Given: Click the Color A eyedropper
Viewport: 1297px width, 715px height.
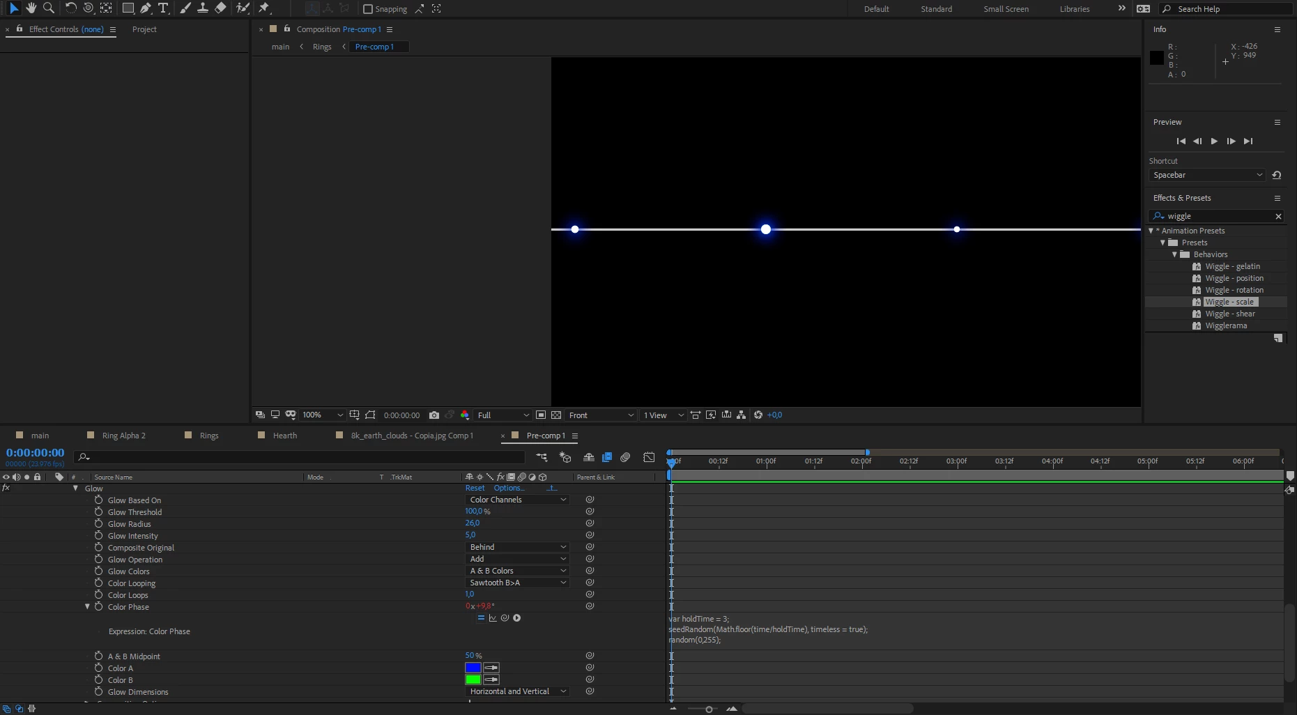Looking at the screenshot, I should (x=491, y=668).
